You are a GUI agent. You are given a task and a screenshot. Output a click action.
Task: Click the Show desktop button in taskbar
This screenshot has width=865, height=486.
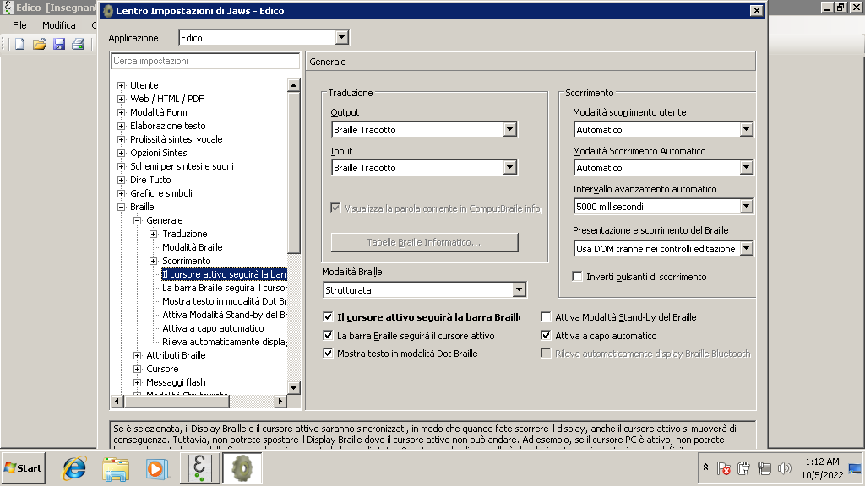click(x=855, y=467)
